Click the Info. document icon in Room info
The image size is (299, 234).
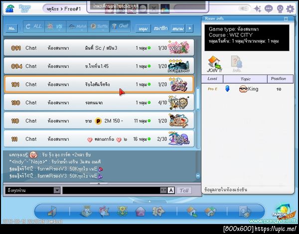237,64
